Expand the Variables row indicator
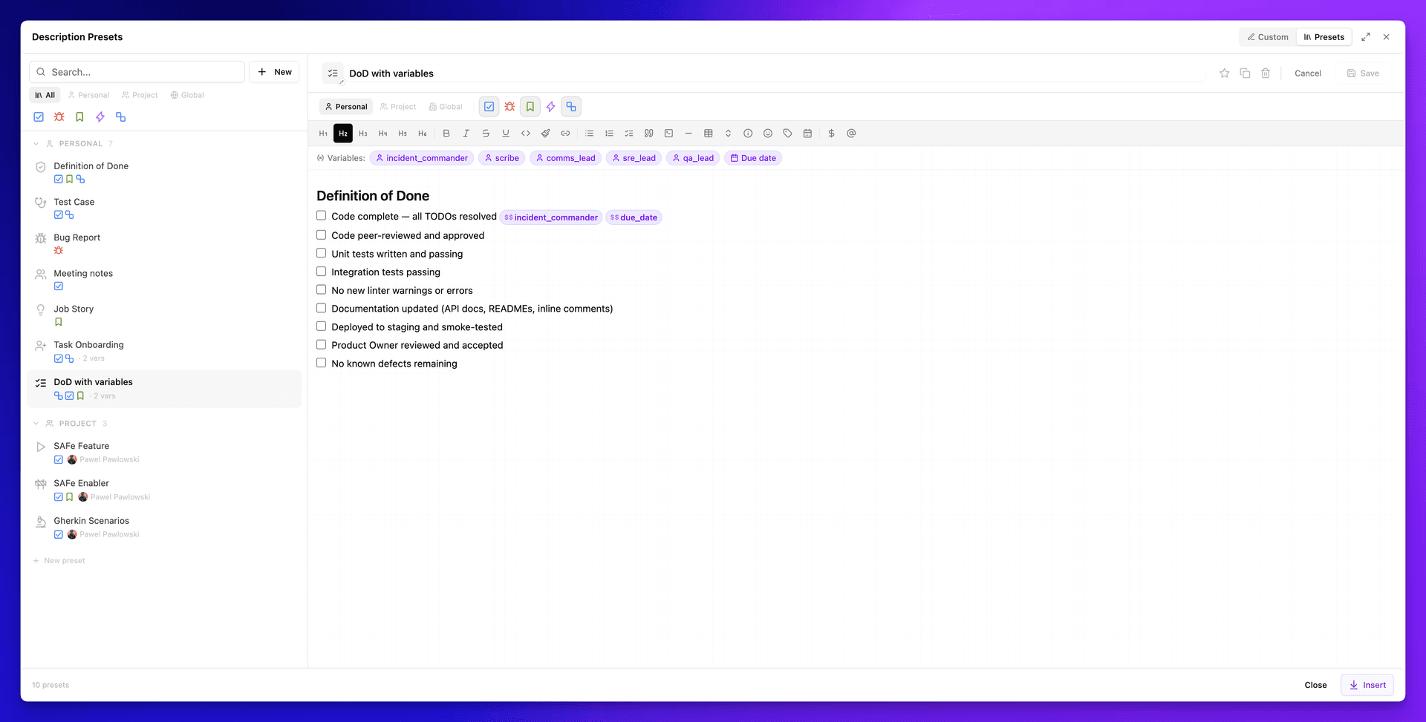Image resolution: width=1426 pixels, height=722 pixels. point(321,157)
